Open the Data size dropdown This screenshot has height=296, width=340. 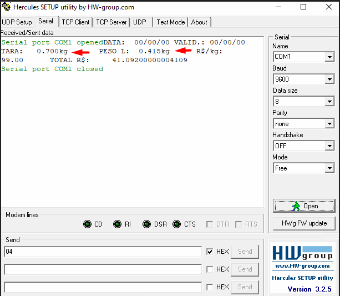pos(329,102)
